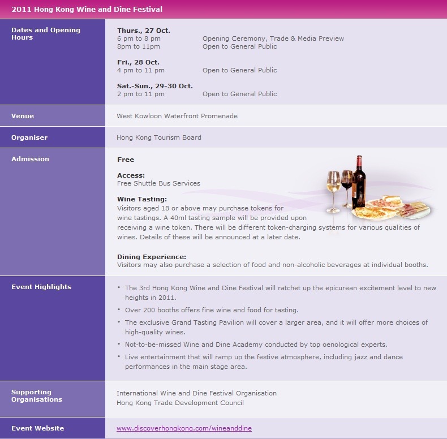Click the 'Sat.-Sun., 29-30 Oct.' heading
This screenshot has height=439, width=447.
pos(155,86)
